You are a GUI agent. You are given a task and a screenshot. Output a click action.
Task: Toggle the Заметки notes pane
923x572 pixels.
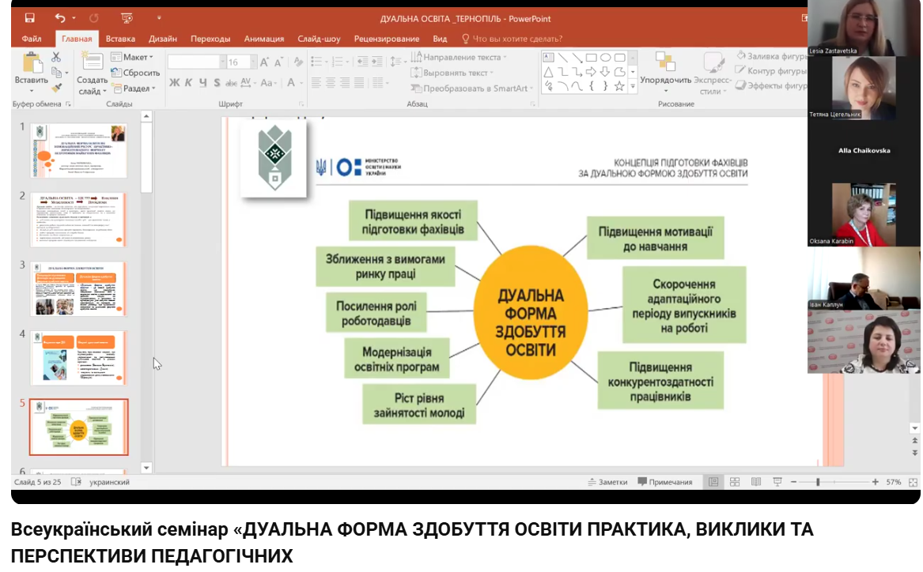607,482
